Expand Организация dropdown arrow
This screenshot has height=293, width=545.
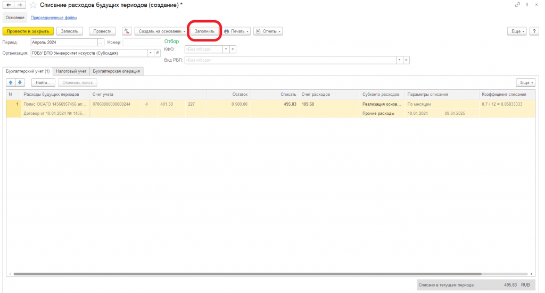tap(151, 53)
